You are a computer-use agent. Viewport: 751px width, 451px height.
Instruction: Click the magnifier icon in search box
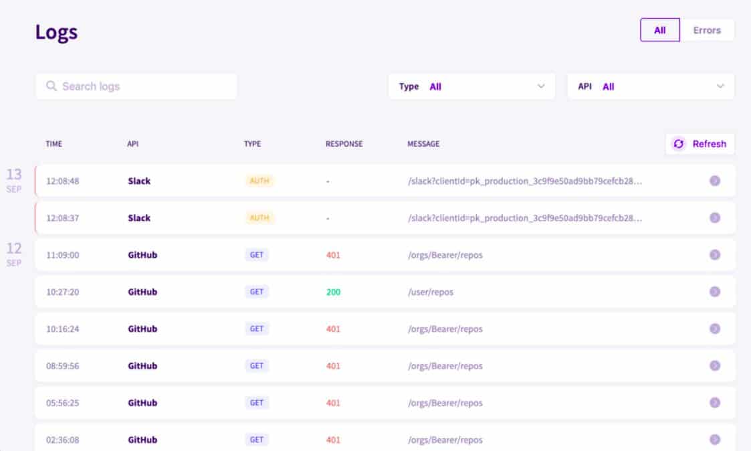tap(51, 86)
